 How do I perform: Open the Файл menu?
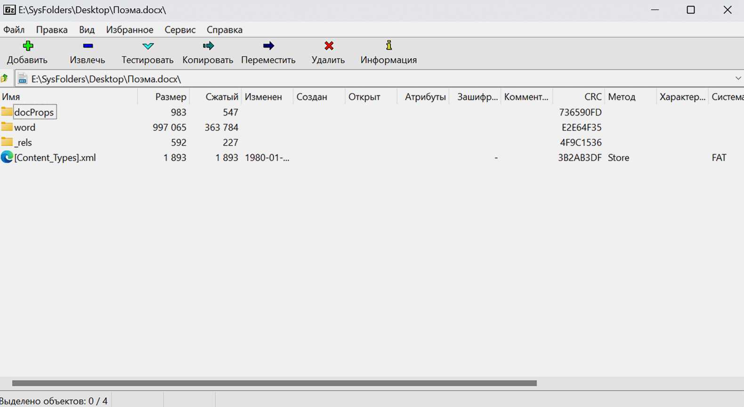pos(14,30)
